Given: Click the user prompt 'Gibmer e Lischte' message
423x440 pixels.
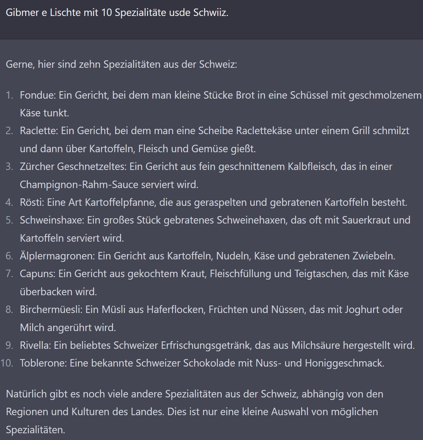Looking at the screenshot, I should 117,13.
